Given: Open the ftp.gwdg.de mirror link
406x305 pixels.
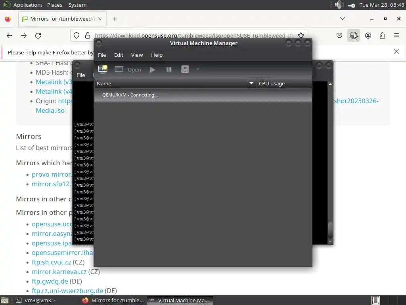Looking at the screenshot, I should click(50, 282).
